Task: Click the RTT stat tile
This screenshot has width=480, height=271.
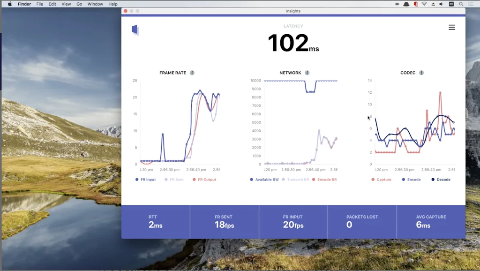Action: 156,222
